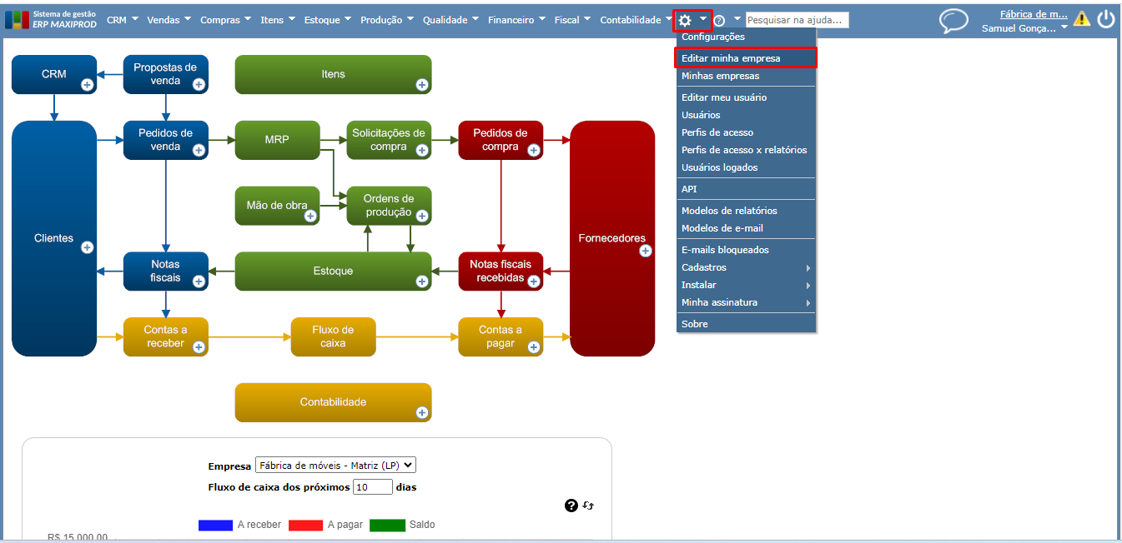Select Usuários logados menu item
The height and width of the screenshot is (543, 1122).
point(747,167)
